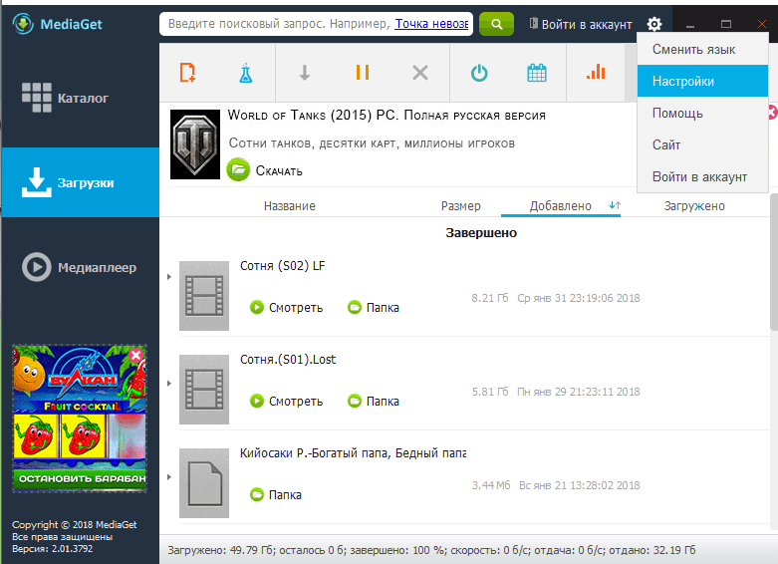Click the start download arrow icon
Viewport: 778px width, 564px height.
tap(305, 73)
